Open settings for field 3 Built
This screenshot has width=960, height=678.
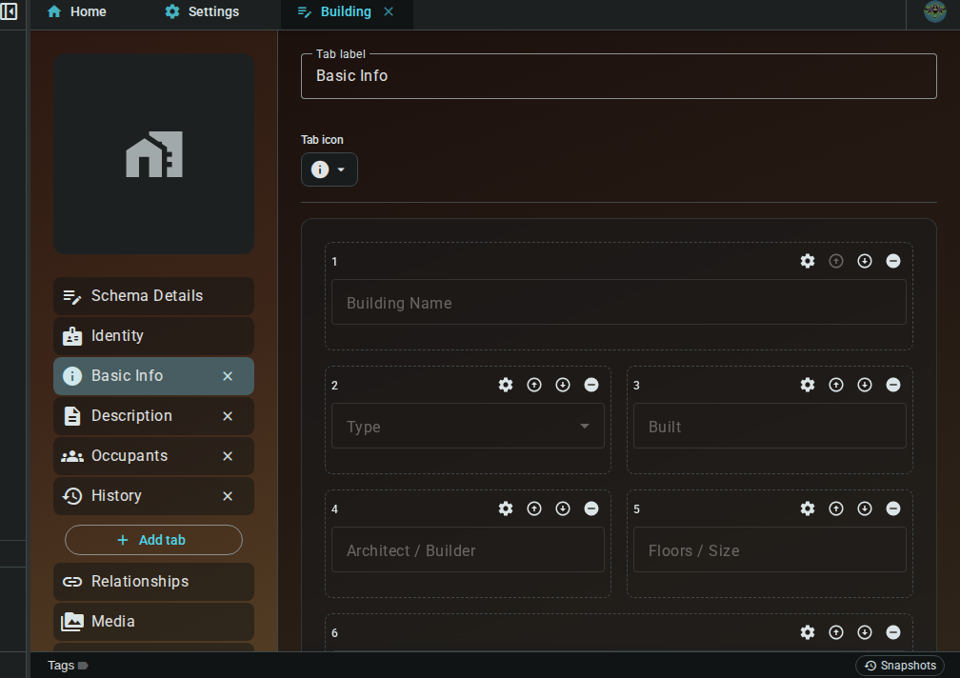click(x=808, y=385)
